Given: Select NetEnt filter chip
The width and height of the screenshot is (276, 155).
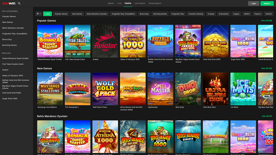Looking at the screenshot, I should point(247,14).
